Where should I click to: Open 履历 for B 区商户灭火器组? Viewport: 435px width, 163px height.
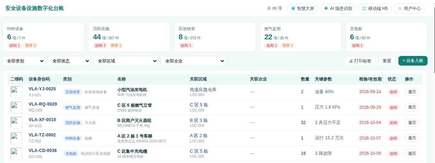pyautogui.click(x=412, y=123)
